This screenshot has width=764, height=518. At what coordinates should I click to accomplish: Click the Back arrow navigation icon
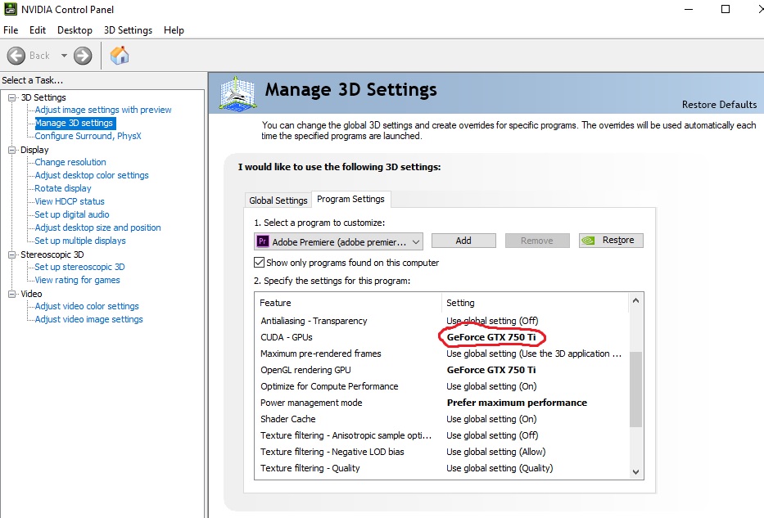point(16,56)
